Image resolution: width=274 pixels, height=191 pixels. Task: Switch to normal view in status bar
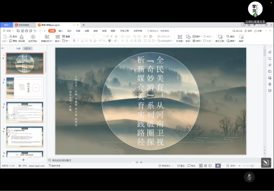[x=201, y=166]
